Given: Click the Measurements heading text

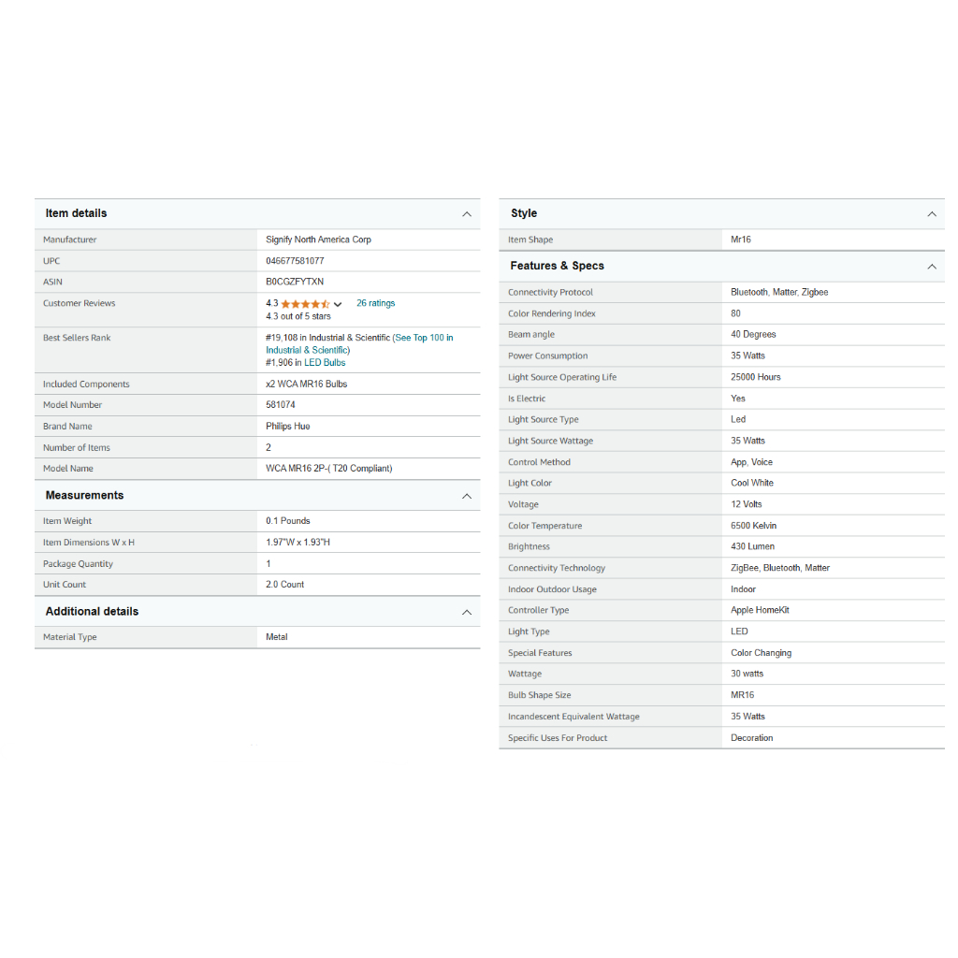Looking at the screenshot, I should pos(84,495).
